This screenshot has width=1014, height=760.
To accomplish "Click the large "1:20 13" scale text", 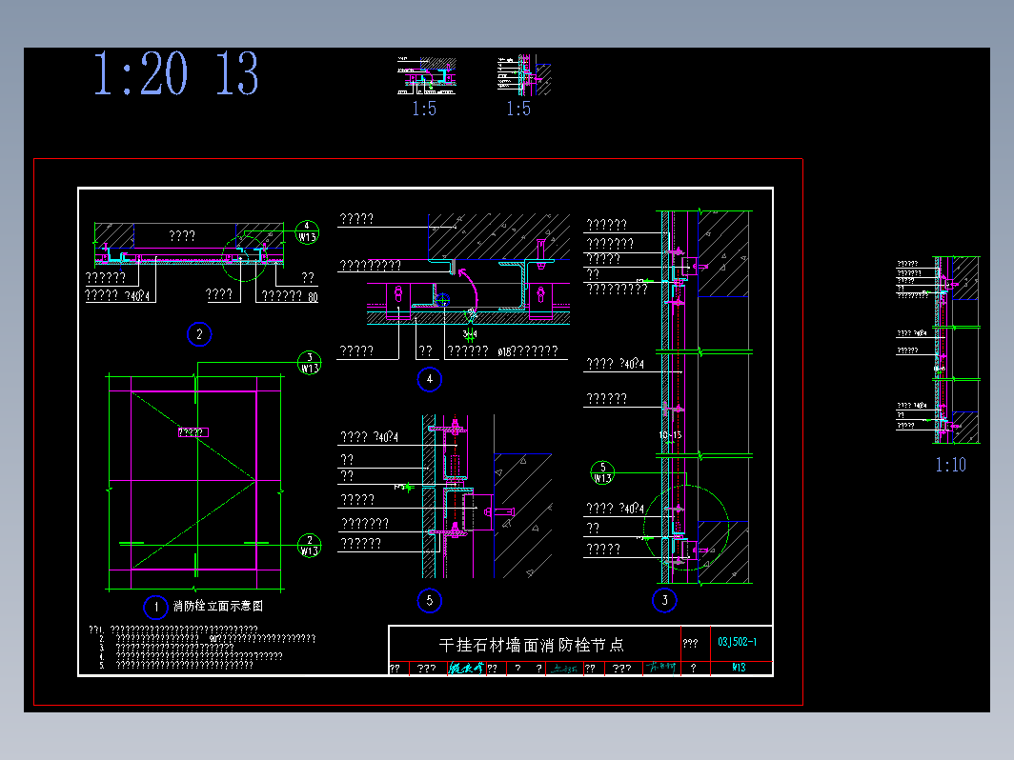I will [176, 73].
